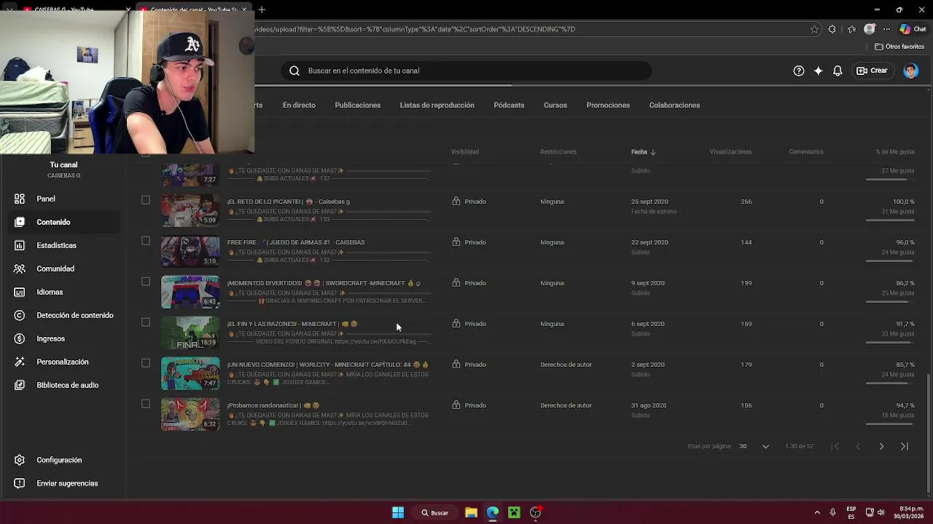The image size is (933, 524).
Task: Switch to the Promociones tab
Action: pos(608,105)
